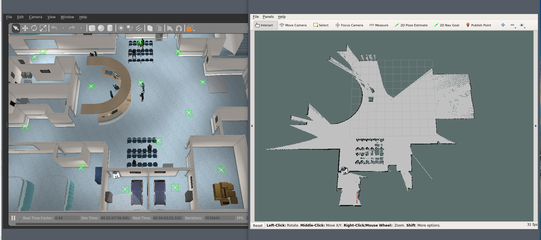Open RViz Help menu
This screenshot has height=240, width=541.
coord(282,17)
